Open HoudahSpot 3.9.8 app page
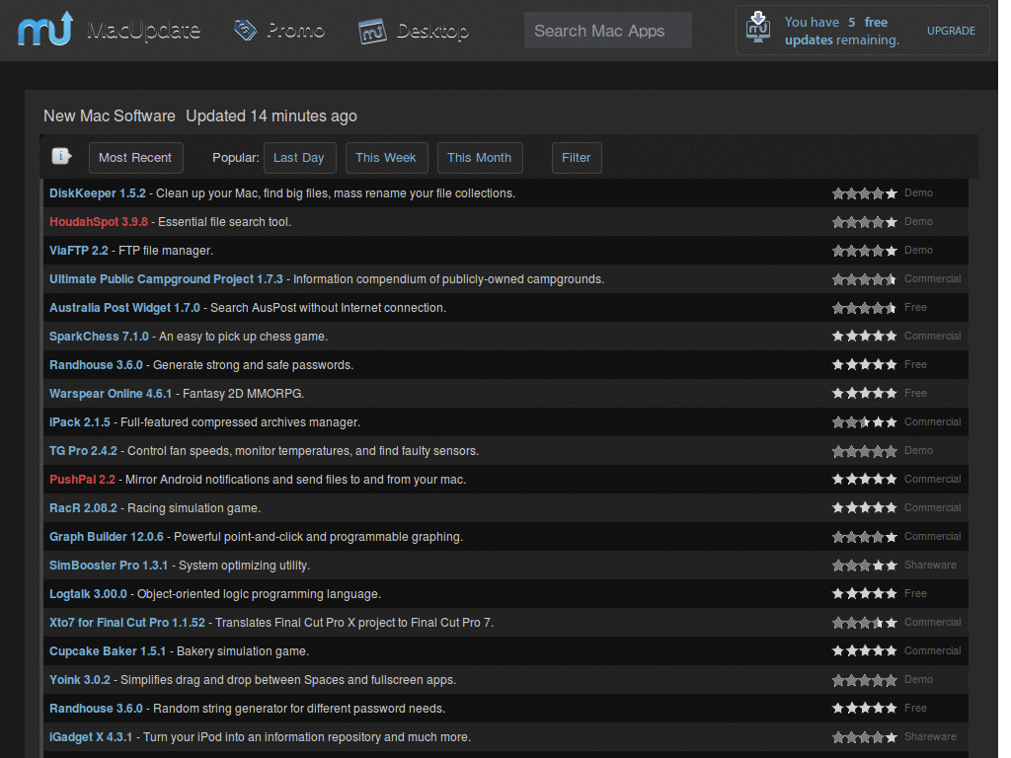The image size is (1011, 758). 99,222
